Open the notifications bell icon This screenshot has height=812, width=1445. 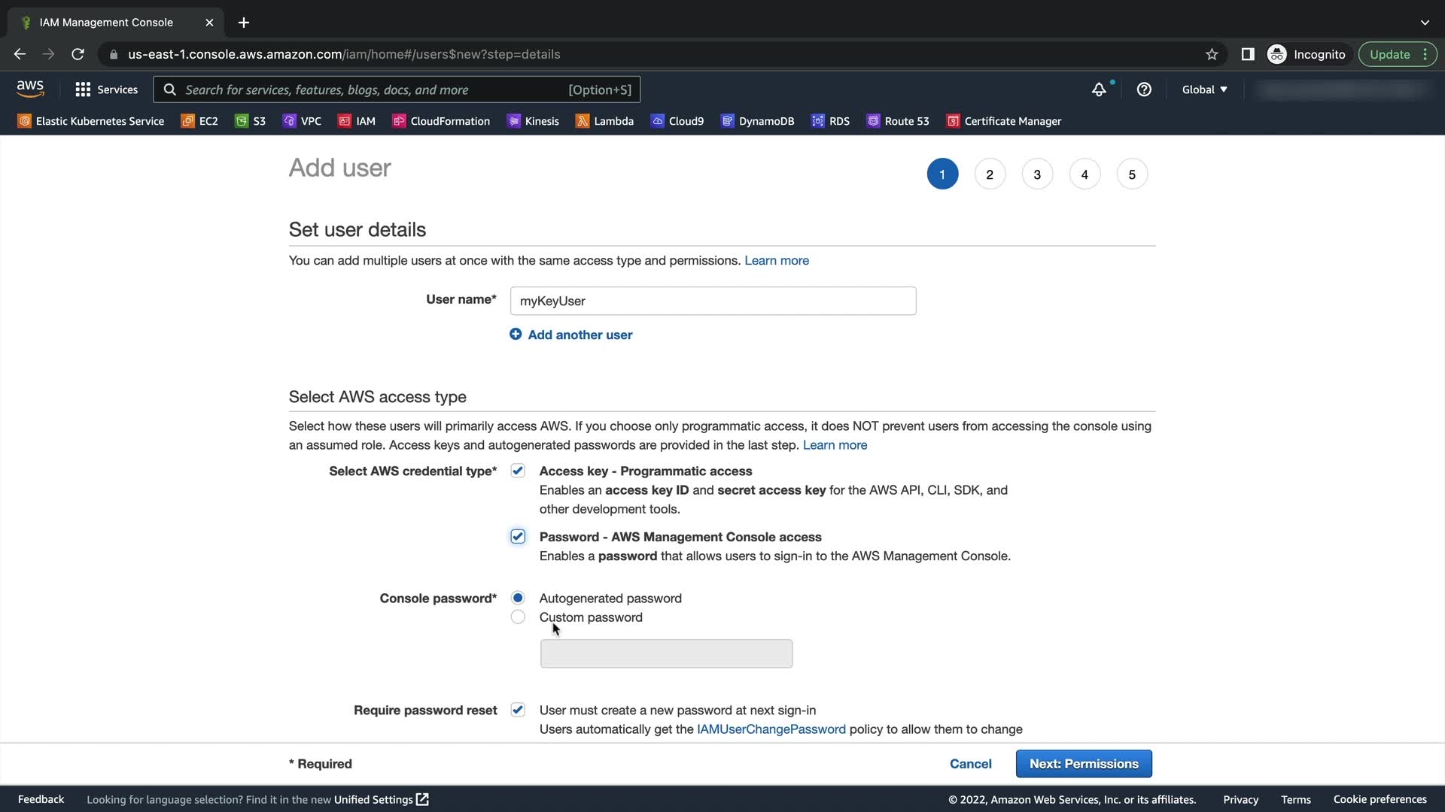(1099, 89)
